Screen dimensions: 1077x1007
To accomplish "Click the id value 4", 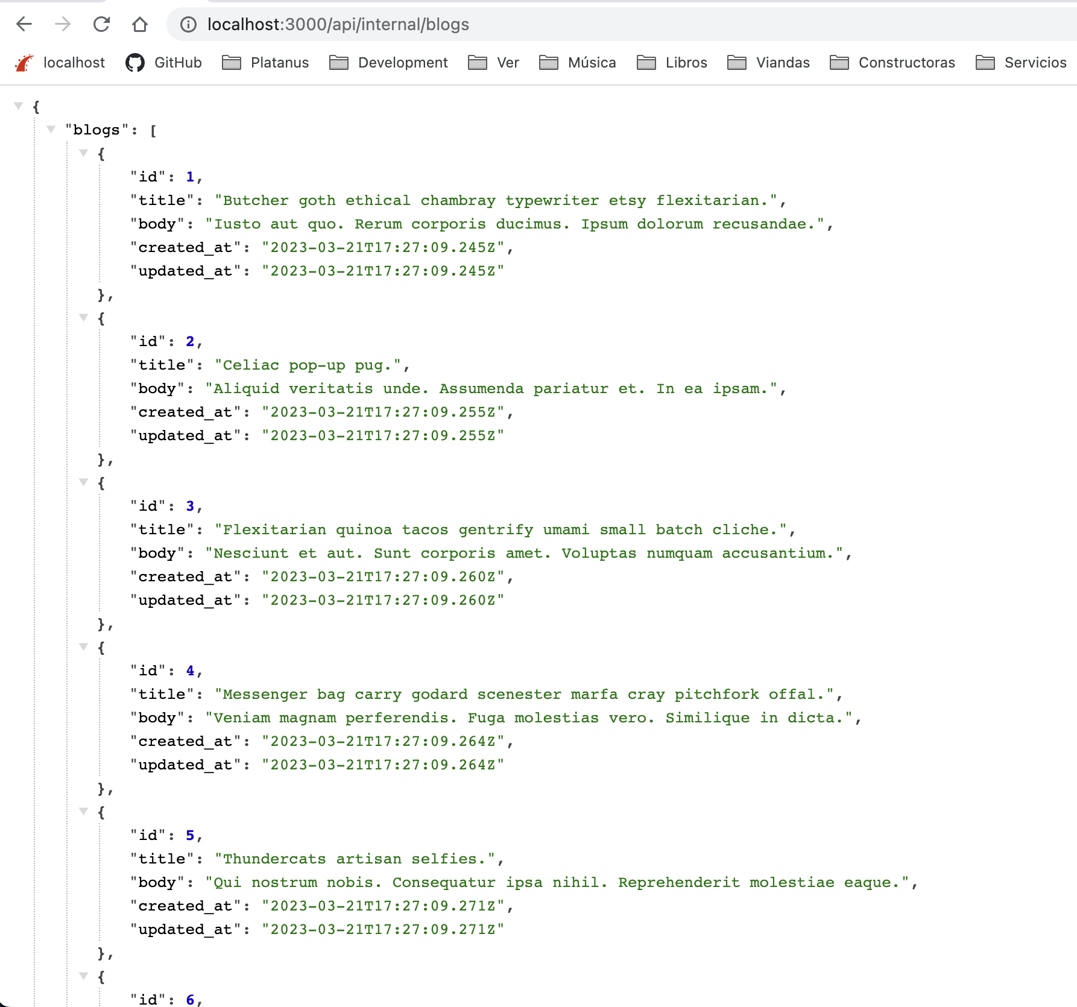I will point(190,671).
